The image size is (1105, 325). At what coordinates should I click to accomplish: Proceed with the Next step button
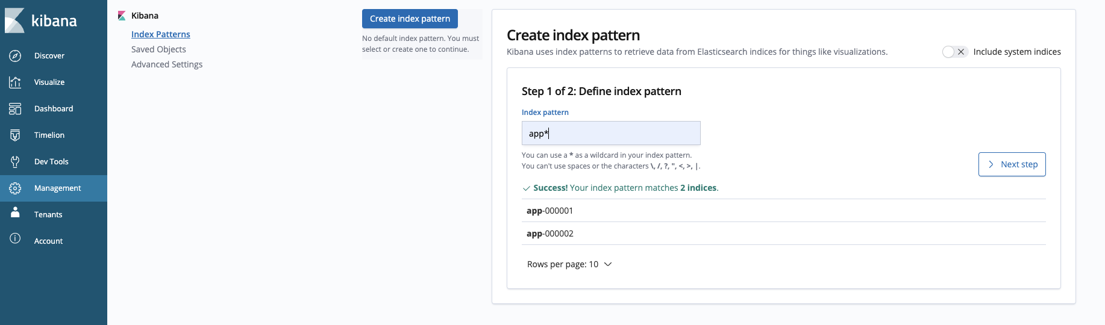coord(1012,164)
